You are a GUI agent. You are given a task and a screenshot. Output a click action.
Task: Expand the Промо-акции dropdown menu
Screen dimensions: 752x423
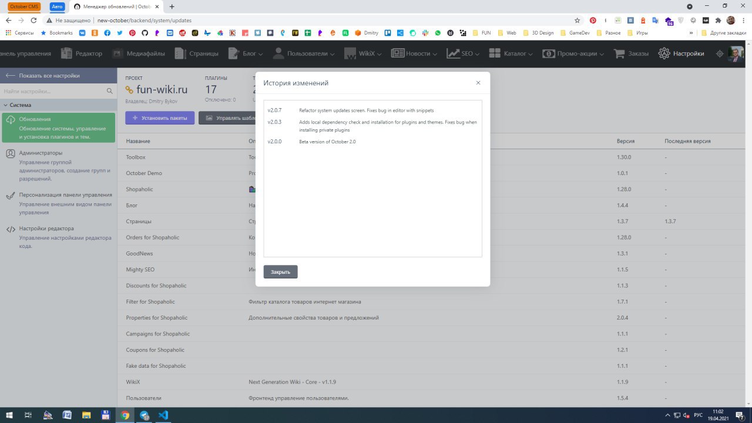click(573, 53)
